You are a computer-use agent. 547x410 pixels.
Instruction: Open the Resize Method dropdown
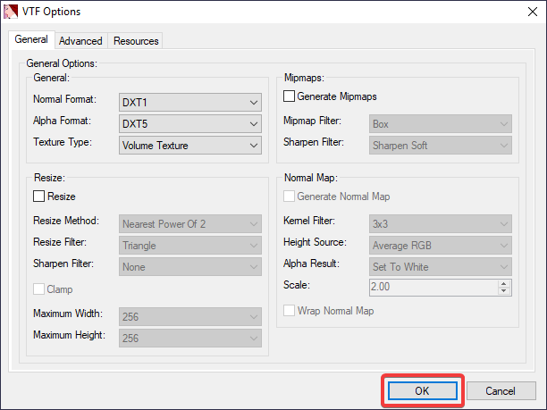pos(190,224)
